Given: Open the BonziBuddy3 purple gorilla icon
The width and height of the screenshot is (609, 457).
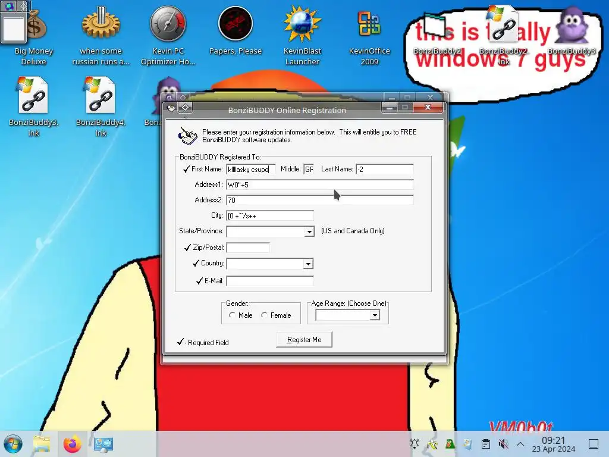Looking at the screenshot, I should [x=572, y=31].
